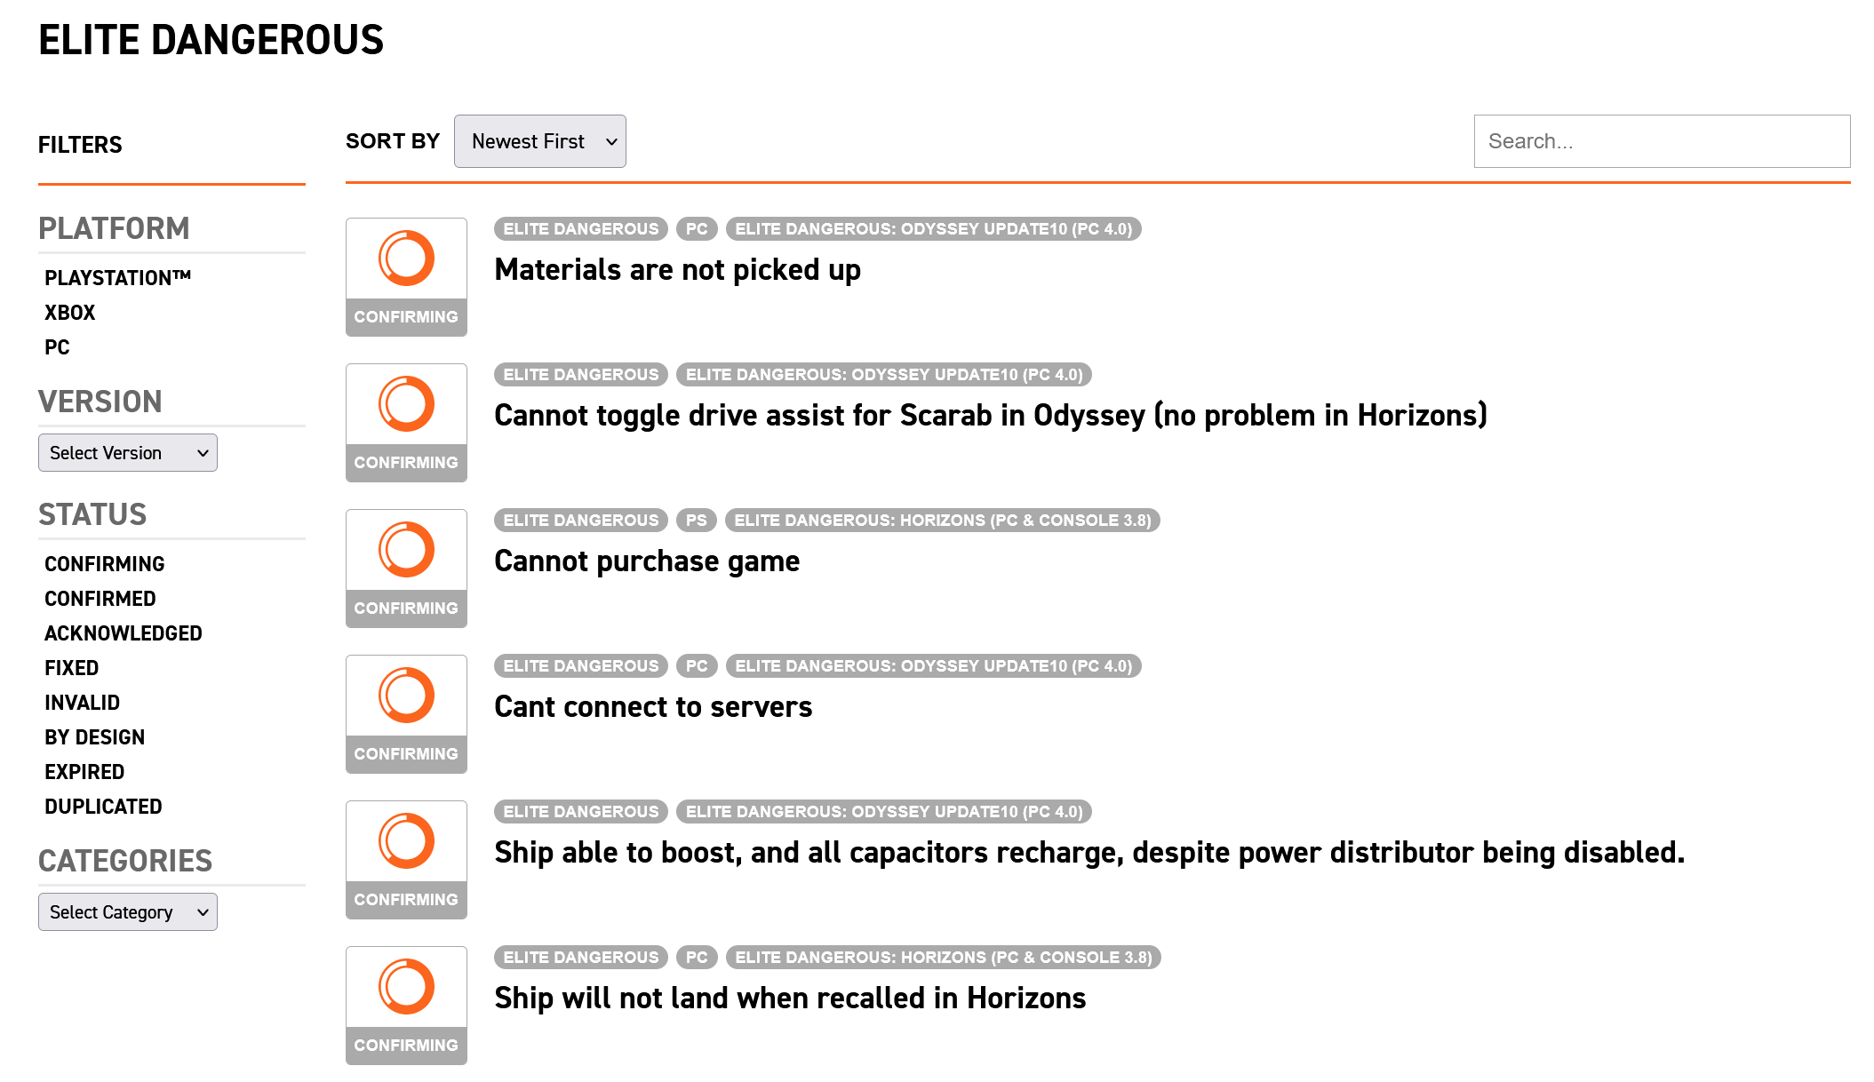The height and width of the screenshot is (1082, 1874).
Task: Click PC tag on Ship will not land issue
Action: (x=697, y=958)
